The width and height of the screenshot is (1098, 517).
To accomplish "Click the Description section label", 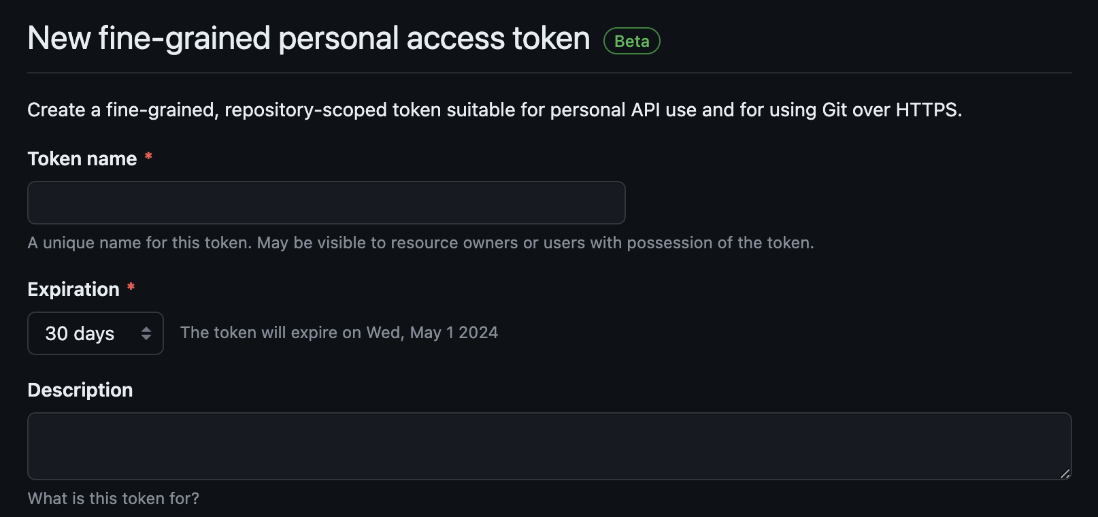I will click(x=80, y=389).
